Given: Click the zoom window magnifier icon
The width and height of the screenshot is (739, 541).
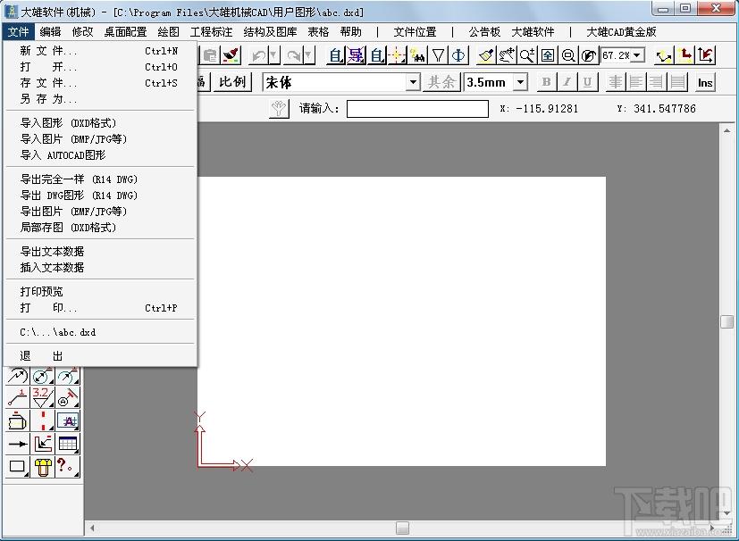Looking at the screenshot, I should pos(568,55).
